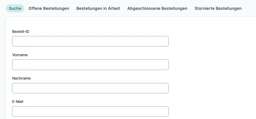Screen dimensions: 256x119
Task: Click the Nachname label text
Action: [x=21, y=78]
